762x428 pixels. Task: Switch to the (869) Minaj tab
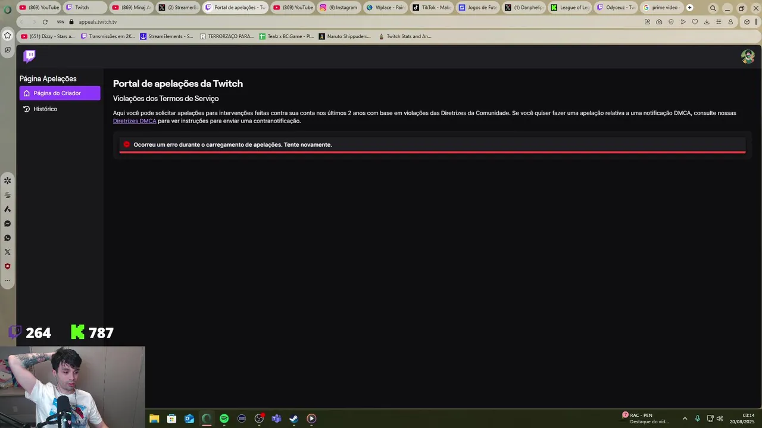click(x=132, y=8)
